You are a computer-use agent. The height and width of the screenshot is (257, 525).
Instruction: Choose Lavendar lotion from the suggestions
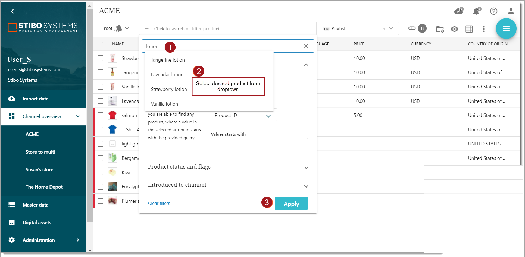(167, 75)
